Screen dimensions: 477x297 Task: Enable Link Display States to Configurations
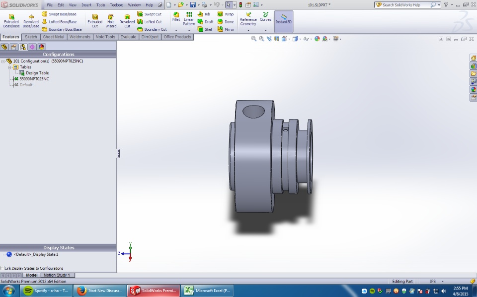pos(2,268)
